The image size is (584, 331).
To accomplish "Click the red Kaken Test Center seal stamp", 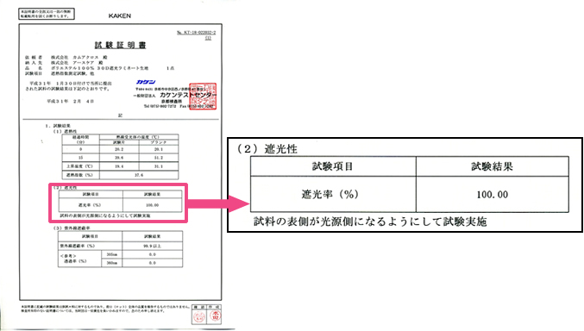I will 203,97.
